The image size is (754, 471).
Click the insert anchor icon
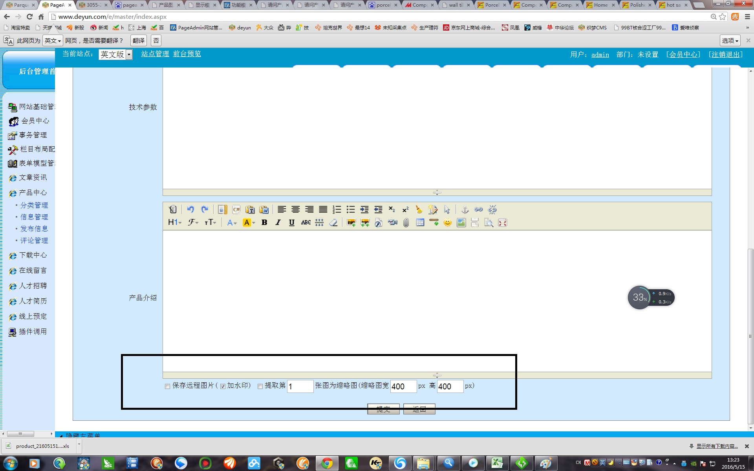tap(465, 210)
